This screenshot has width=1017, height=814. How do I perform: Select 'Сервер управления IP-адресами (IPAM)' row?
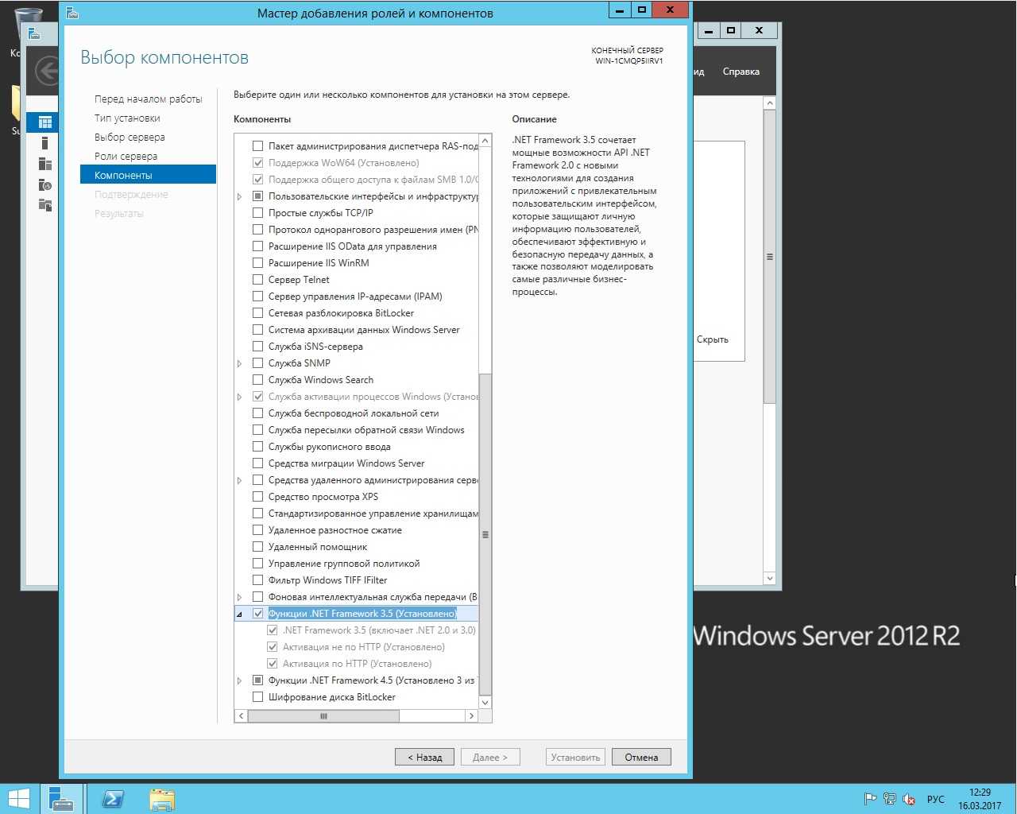[x=355, y=297]
